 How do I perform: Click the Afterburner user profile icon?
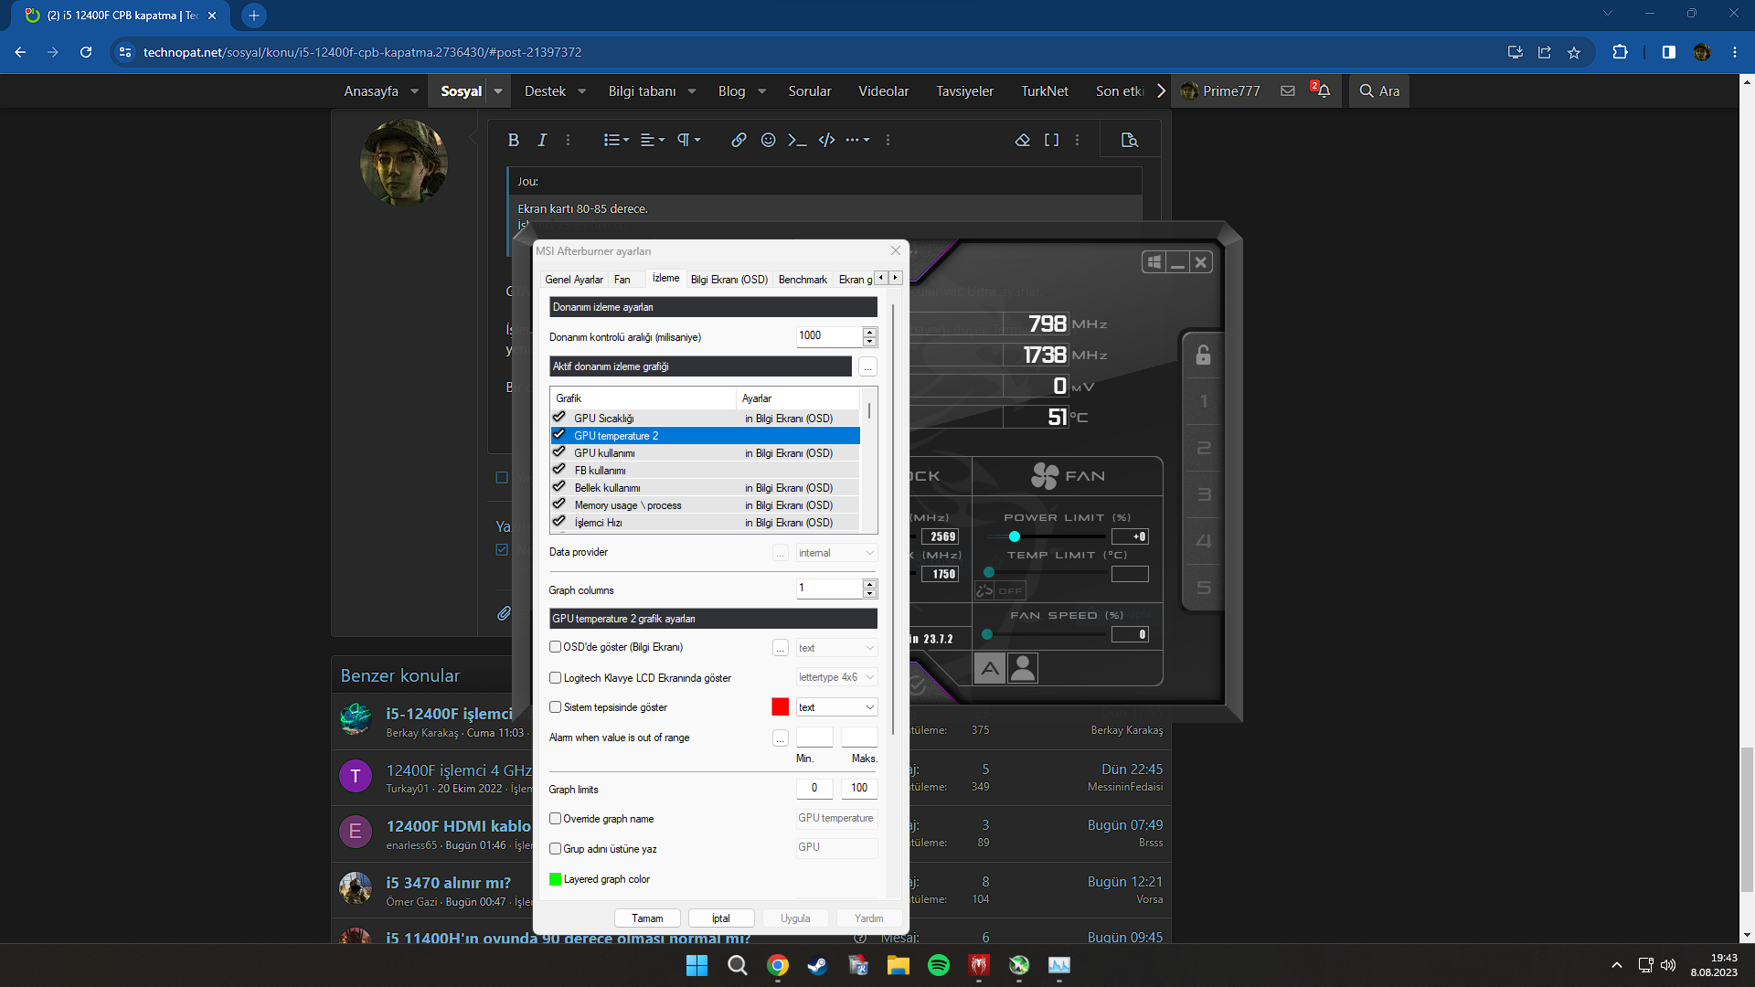[1023, 668]
